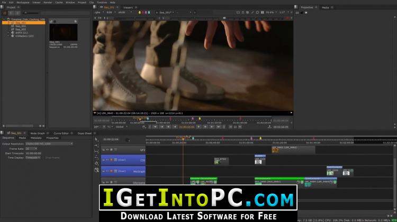Toggle the orange blend icon on CG track
397x222 pixels.
click(111, 160)
